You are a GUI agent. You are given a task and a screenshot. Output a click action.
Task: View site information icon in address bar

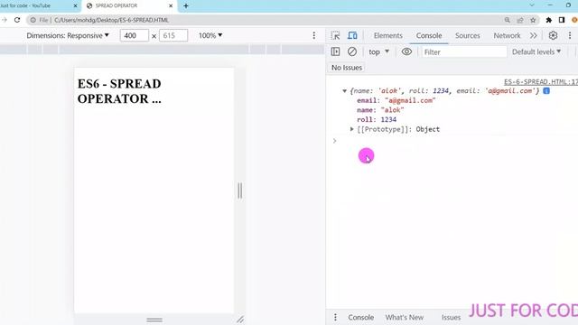tap(33, 20)
